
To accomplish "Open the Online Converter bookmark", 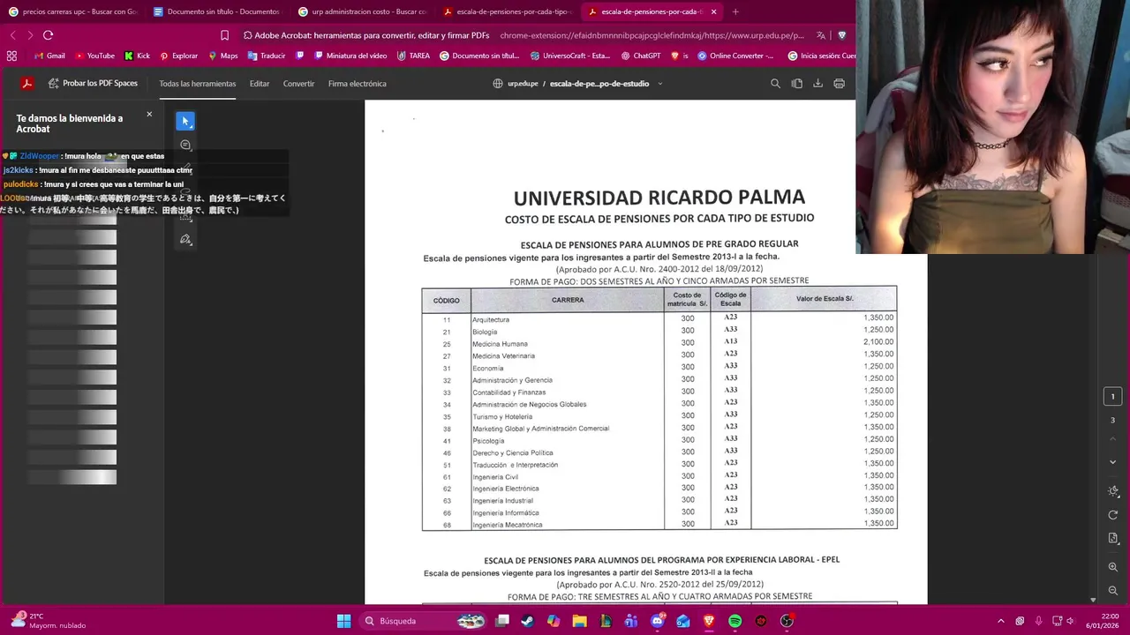I will tap(735, 56).
